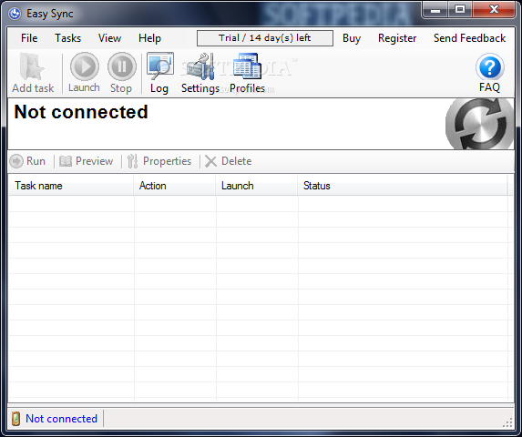522x437 pixels.
Task: Sort by Action column header
Action: pos(175,186)
